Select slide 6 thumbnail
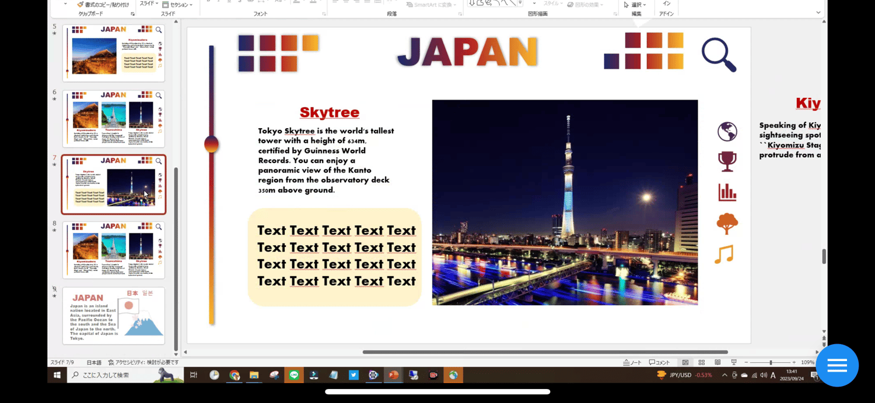This screenshot has width=875, height=403. [114, 119]
